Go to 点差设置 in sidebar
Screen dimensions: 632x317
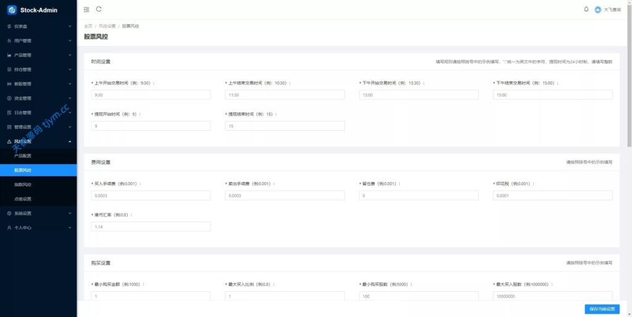point(23,199)
